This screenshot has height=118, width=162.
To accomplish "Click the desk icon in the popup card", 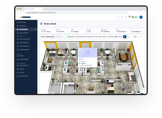I will (x=88, y=53).
